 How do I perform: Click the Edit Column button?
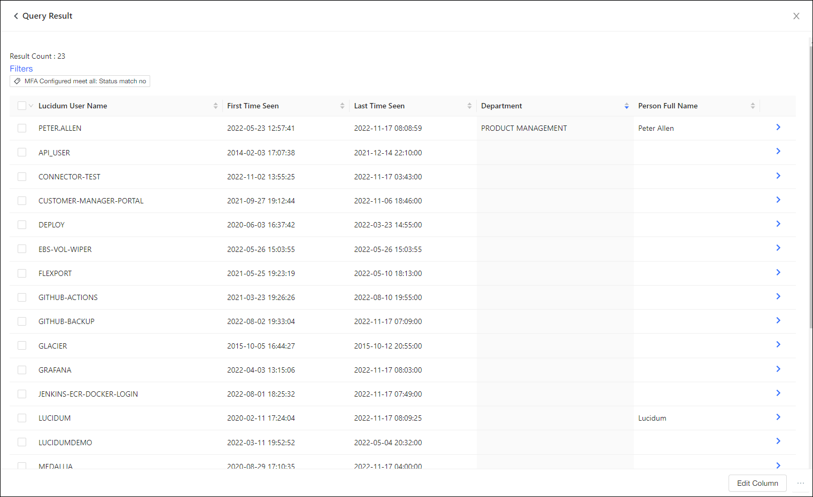[757, 483]
